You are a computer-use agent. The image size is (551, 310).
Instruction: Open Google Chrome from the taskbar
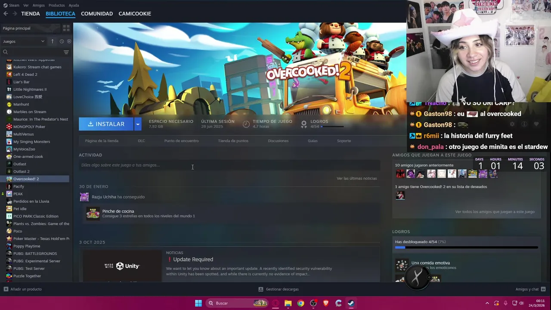pyautogui.click(x=300, y=303)
